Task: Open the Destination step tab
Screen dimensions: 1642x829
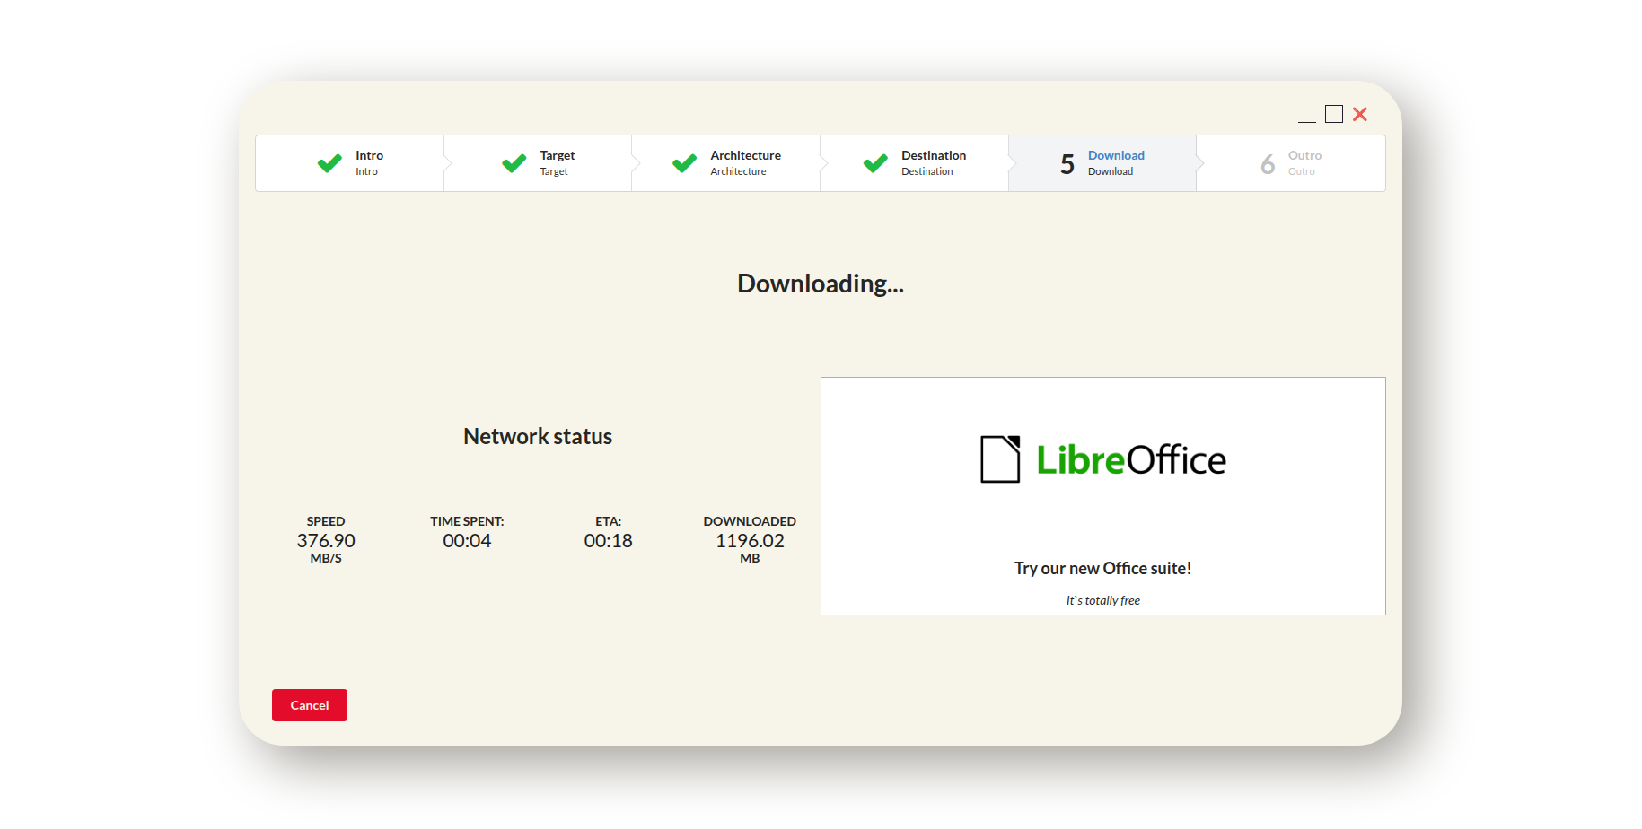Action: click(x=914, y=163)
